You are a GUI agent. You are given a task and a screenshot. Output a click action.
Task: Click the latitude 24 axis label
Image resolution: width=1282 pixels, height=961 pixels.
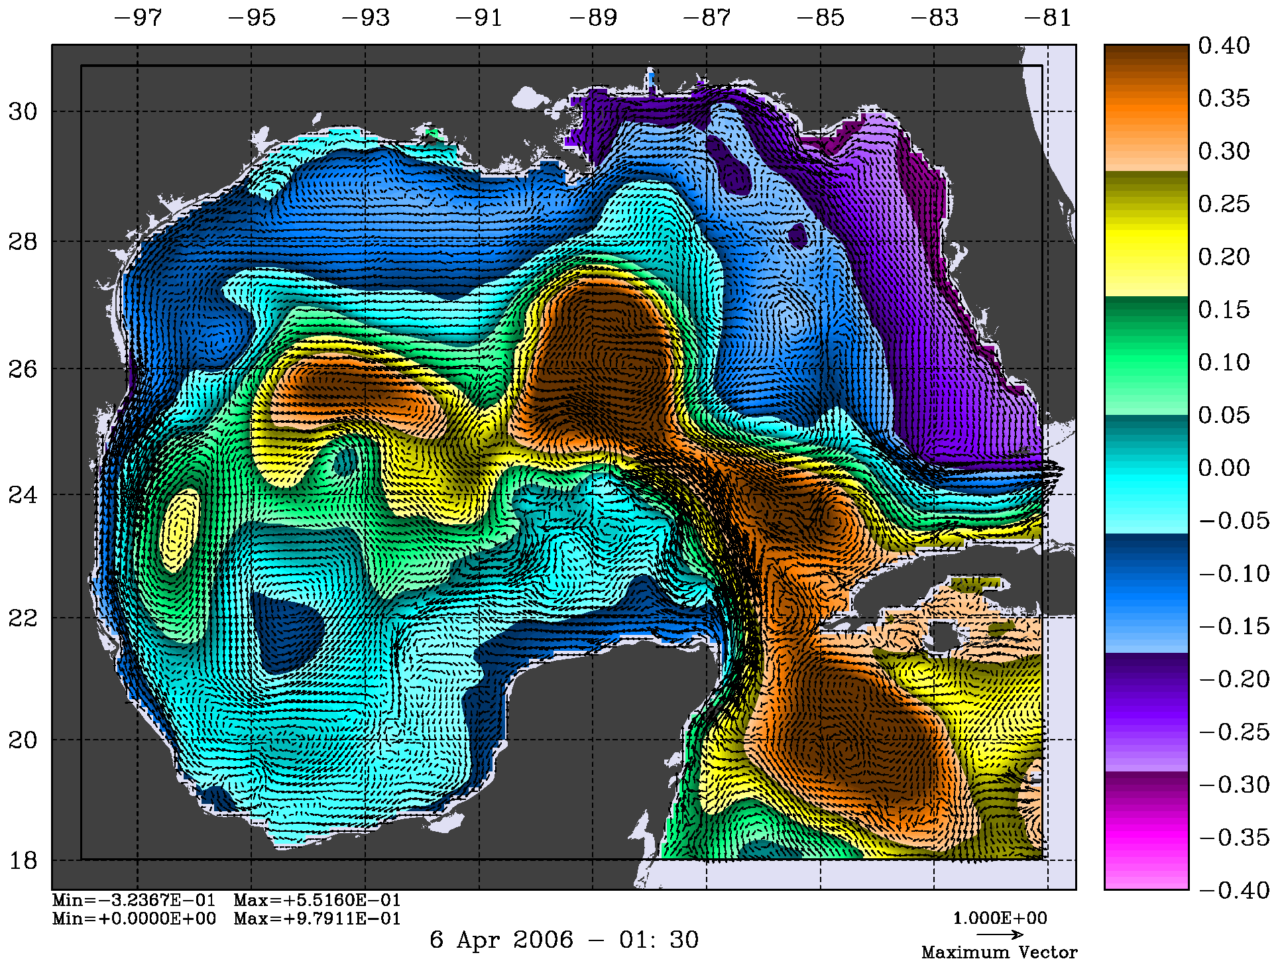click(23, 495)
